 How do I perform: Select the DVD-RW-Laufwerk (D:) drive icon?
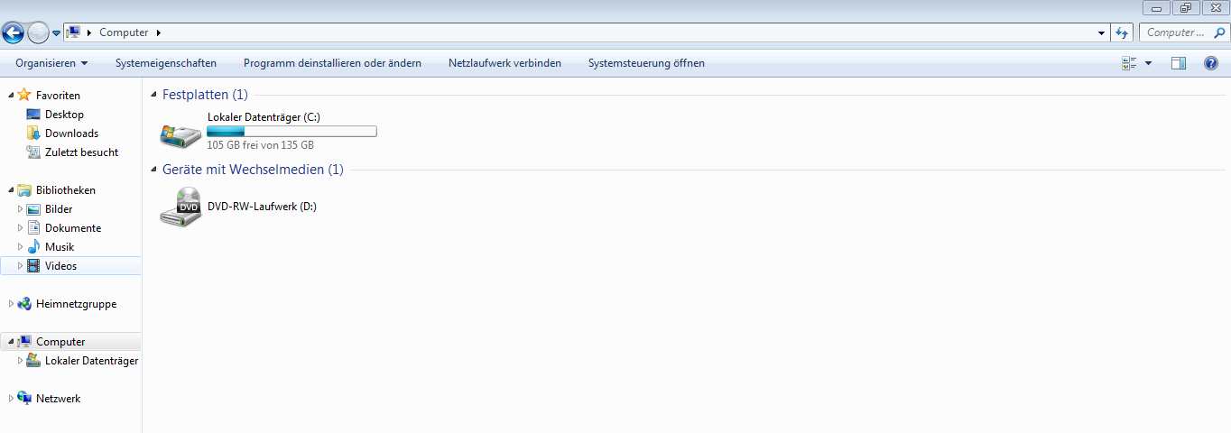(x=181, y=207)
